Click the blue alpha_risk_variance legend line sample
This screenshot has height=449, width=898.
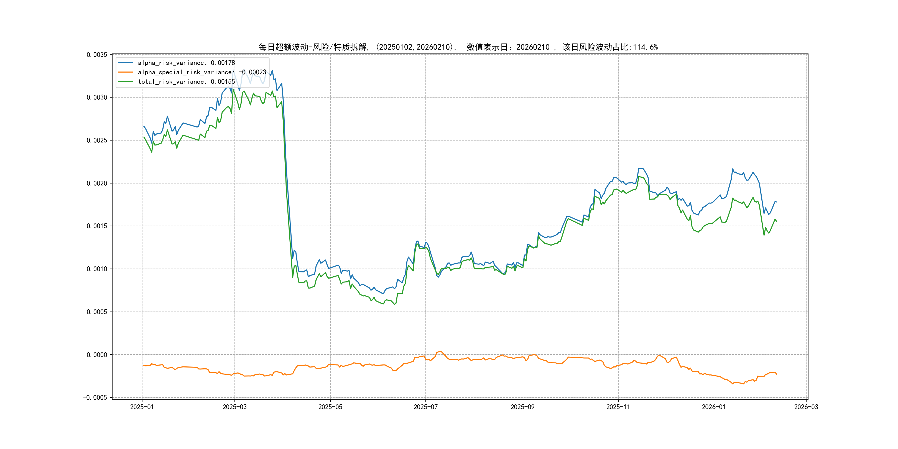click(126, 63)
